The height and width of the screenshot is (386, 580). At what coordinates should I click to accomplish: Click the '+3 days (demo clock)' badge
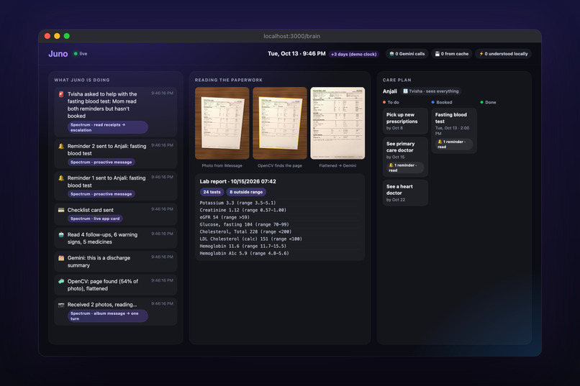tap(353, 55)
